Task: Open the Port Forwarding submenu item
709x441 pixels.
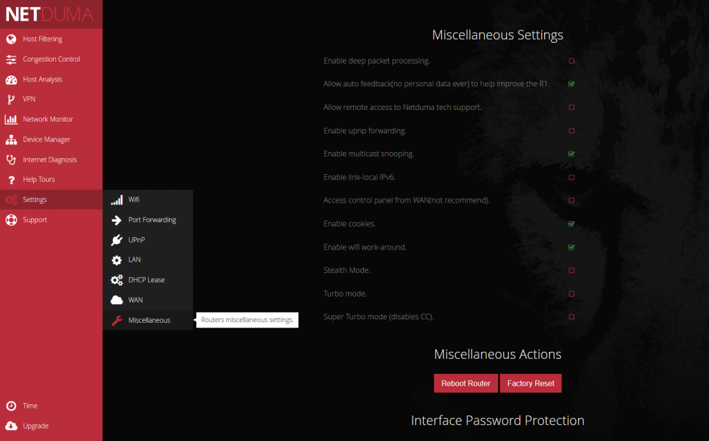Action: pyautogui.click(x=152, y=220)
